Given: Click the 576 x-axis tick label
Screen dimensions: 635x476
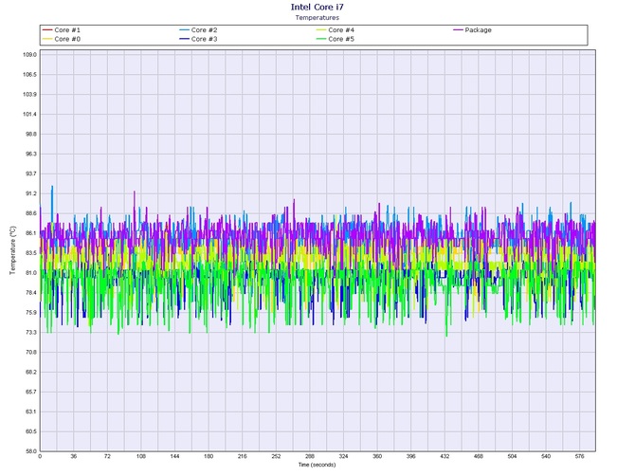Looking at the screenshot, I should pyautogui.click(x=579, y=456).
